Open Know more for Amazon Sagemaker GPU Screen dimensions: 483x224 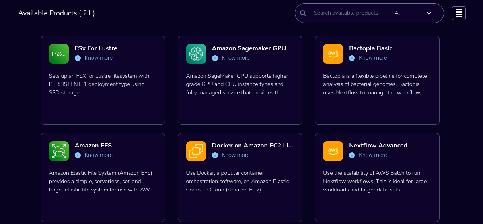[236, 58]
